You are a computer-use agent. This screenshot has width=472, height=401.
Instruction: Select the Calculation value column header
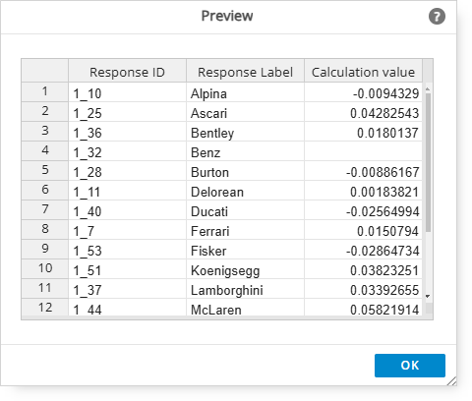363,72
